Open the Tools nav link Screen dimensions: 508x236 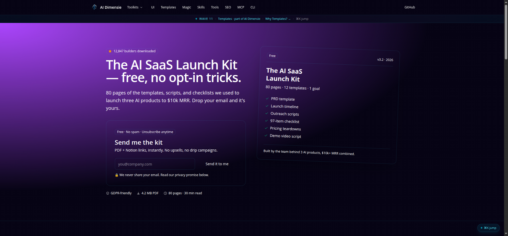(215, 7)
